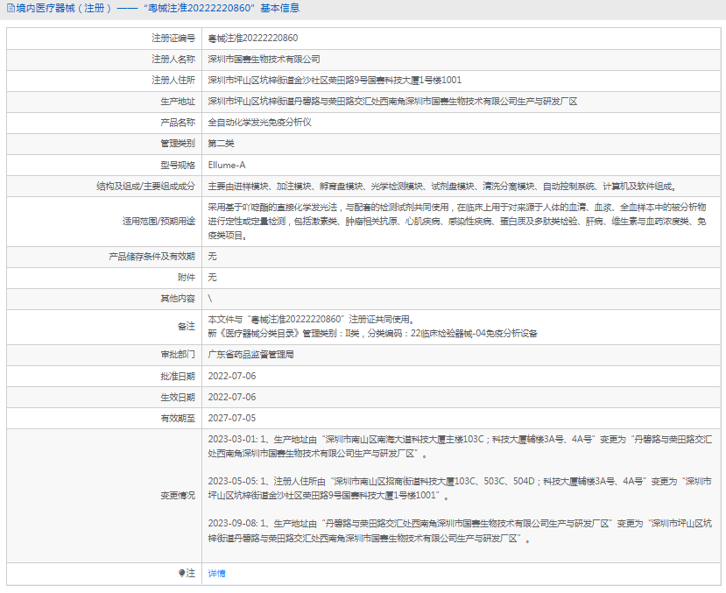
Task: Click the 2023-09-08 change record entry
Action: pyautogui.click(x=460, y=531)
